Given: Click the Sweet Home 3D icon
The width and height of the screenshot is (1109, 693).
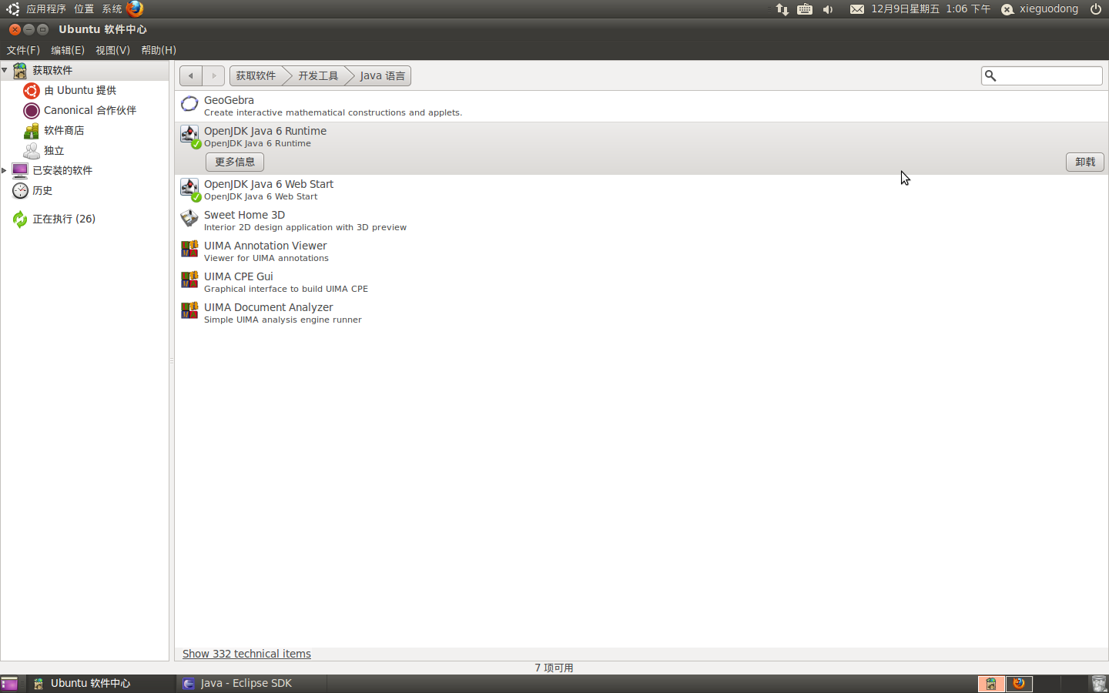Looking at the screenshot, I should point(189,219).
